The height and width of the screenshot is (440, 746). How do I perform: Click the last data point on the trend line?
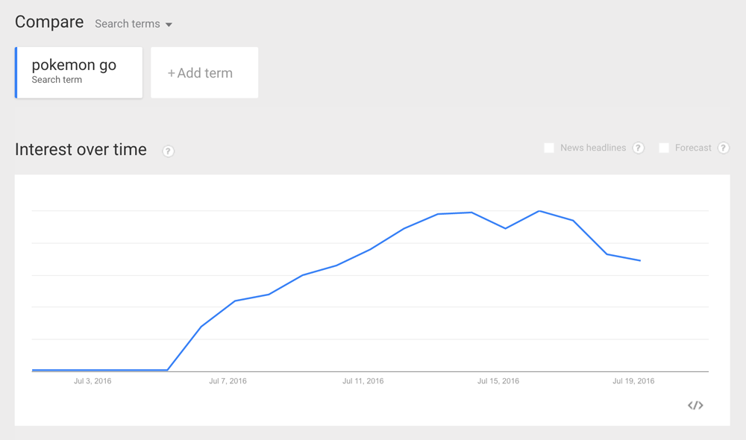640,260
